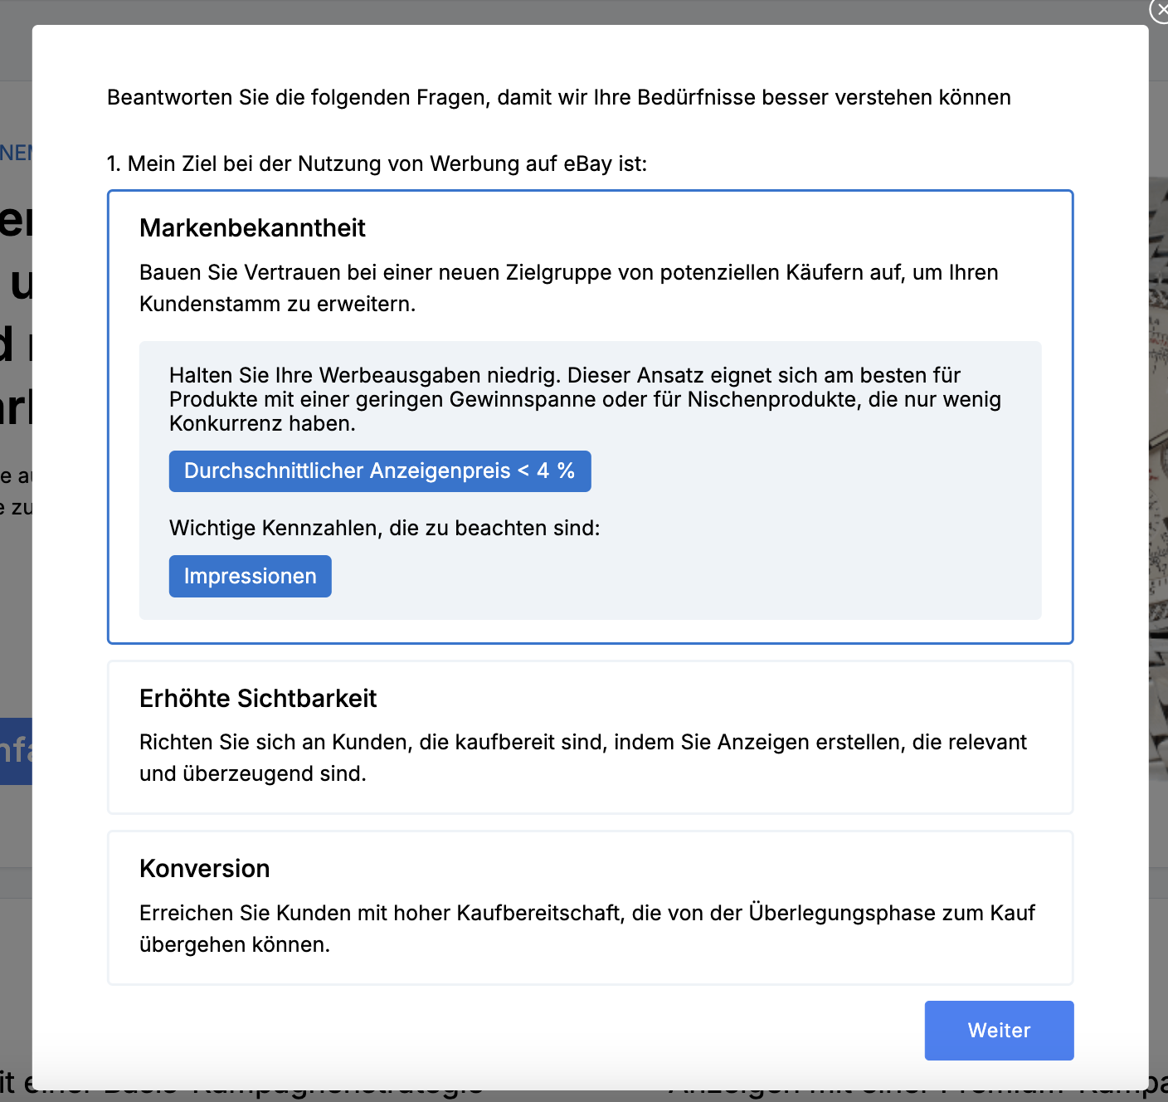Pick the Konversion goal card
Image resolution: width=1168 pixels, height=1102 pixels.
point(590,908)
